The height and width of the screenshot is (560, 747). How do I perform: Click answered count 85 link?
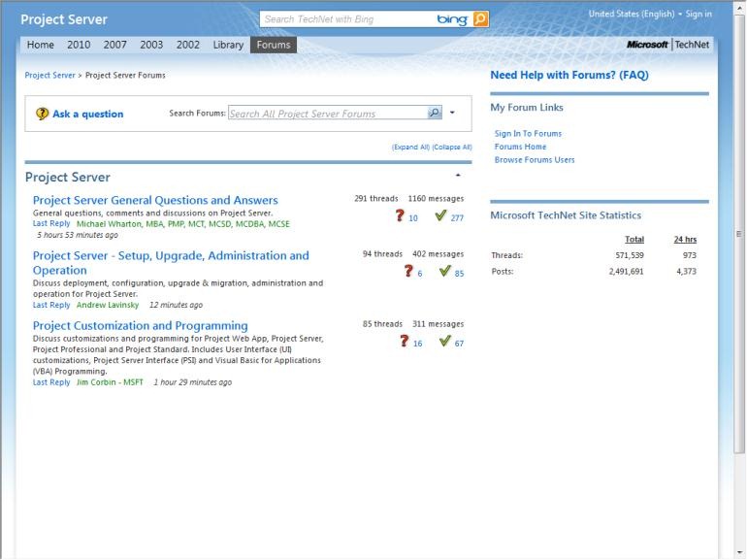click(x=459, y=274)
